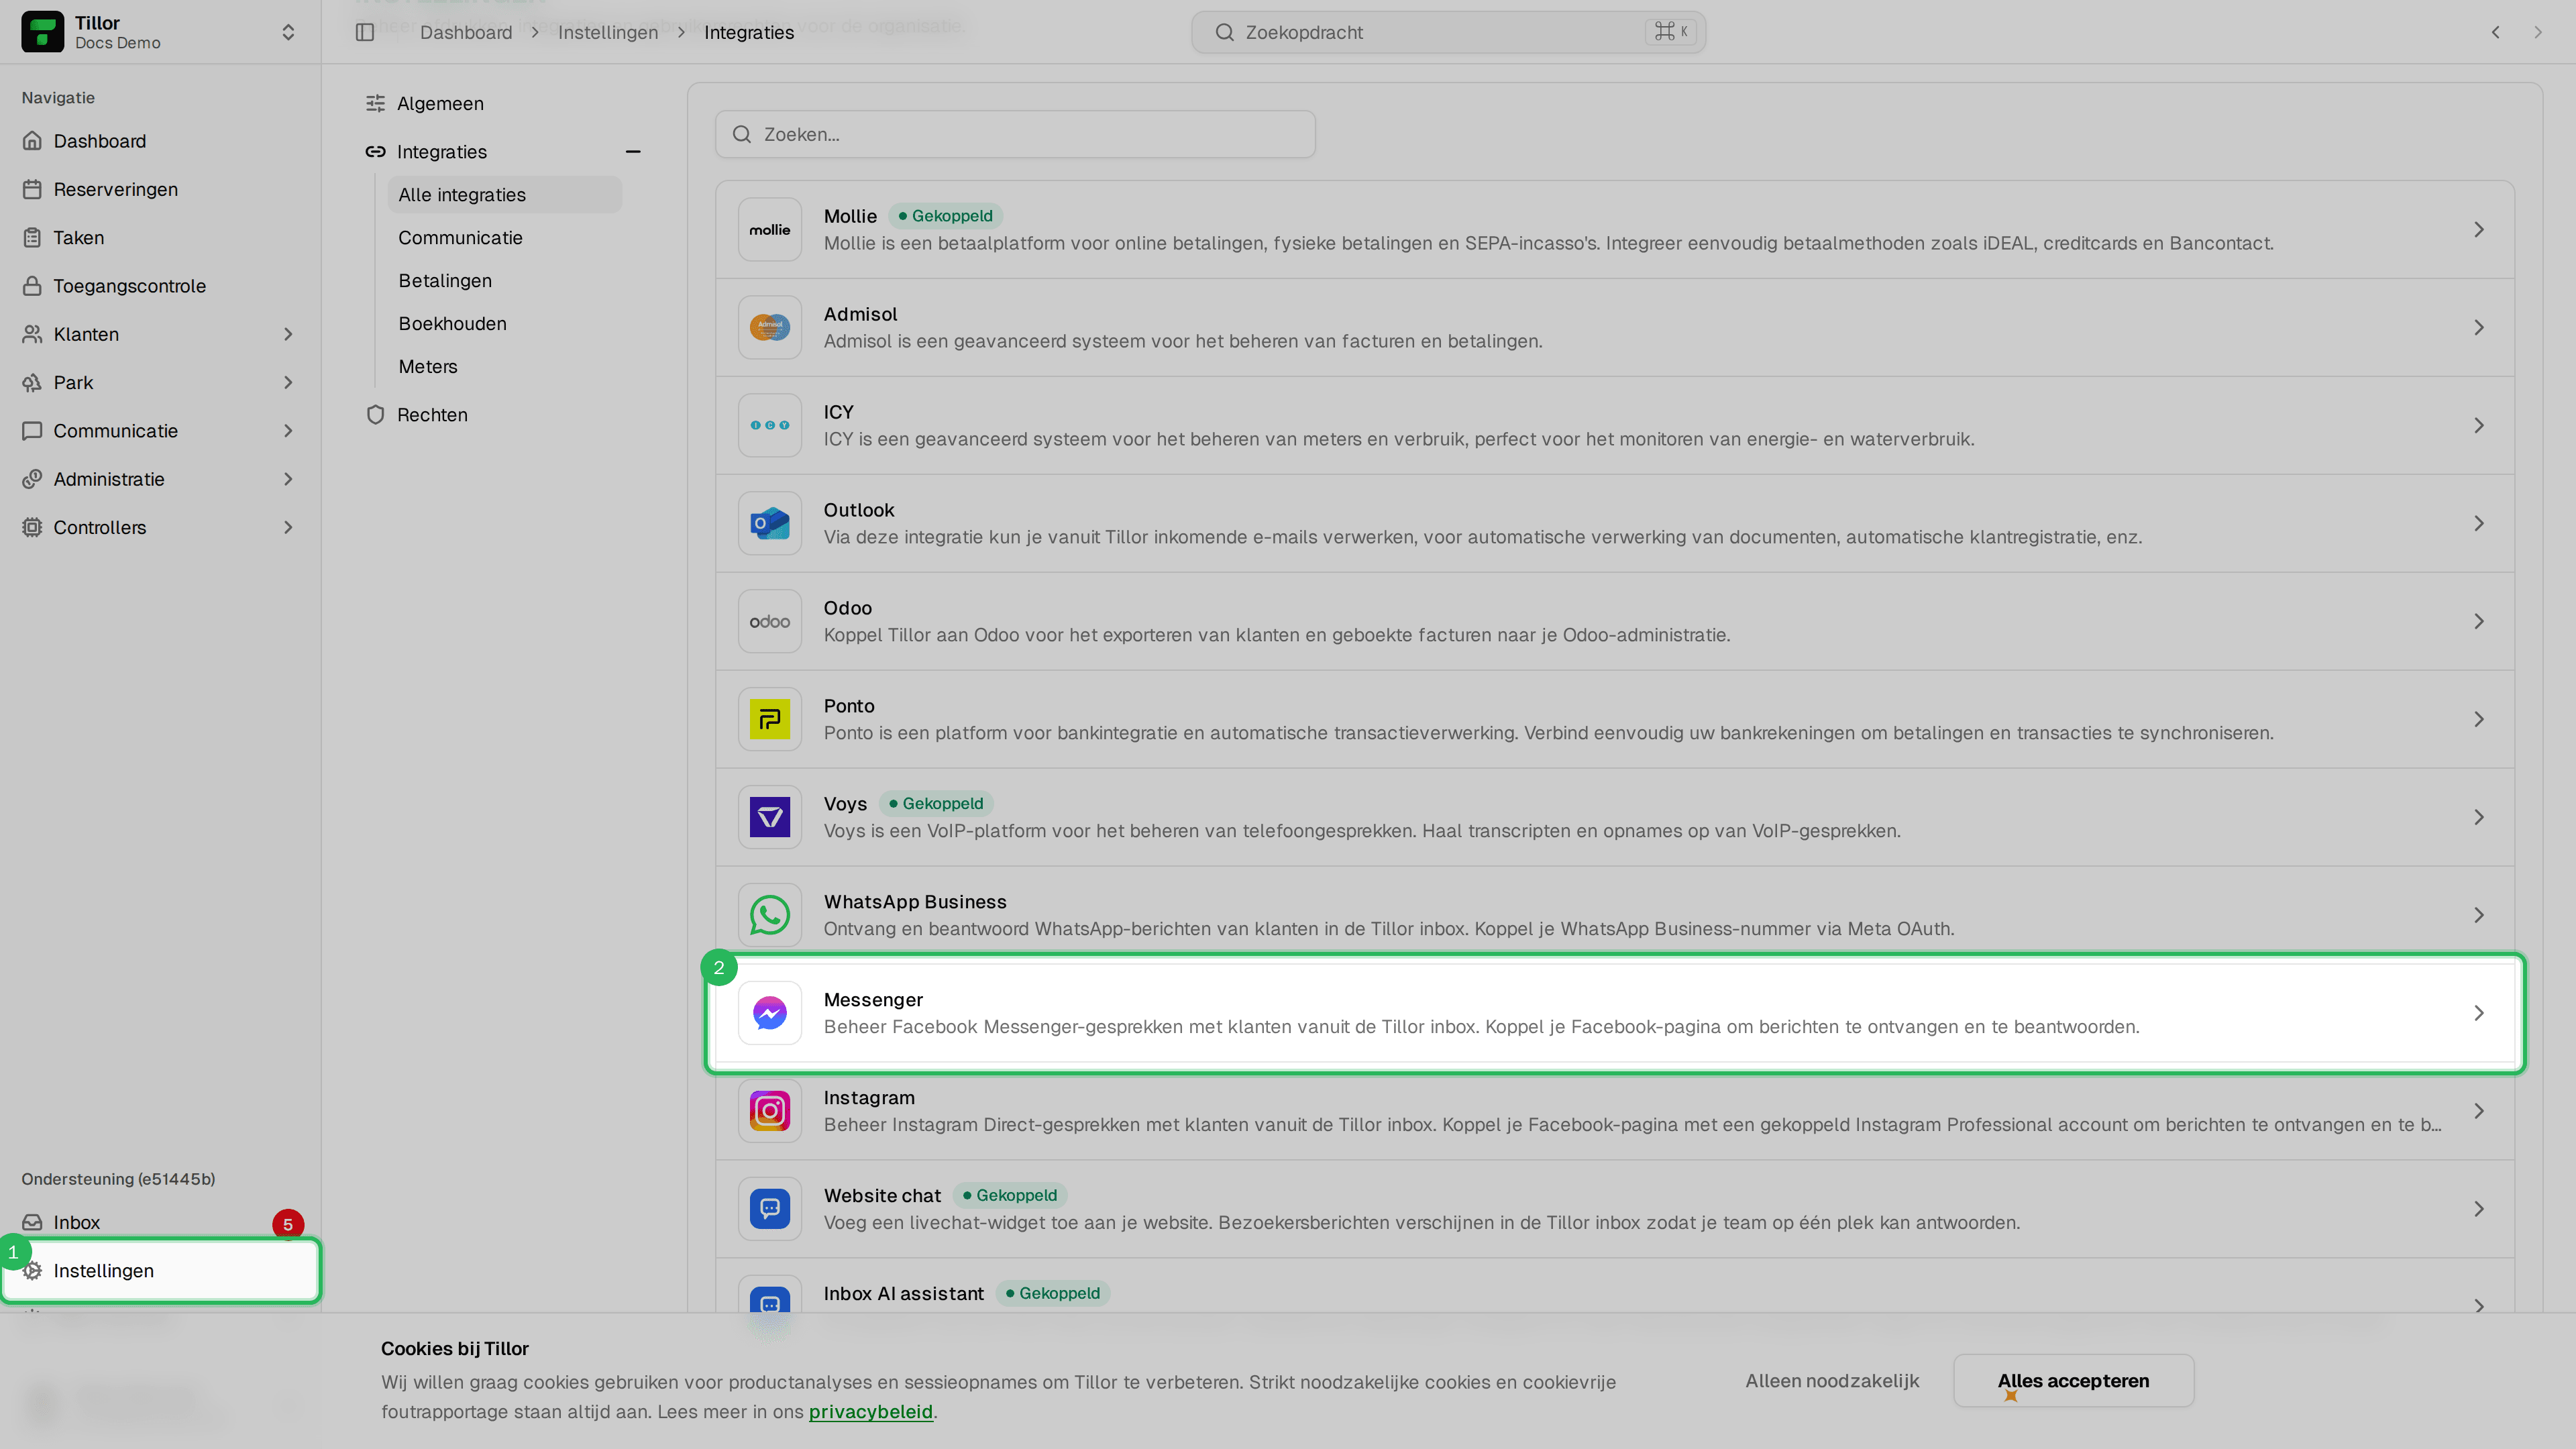Click the unread badge on Inbox
Image resolution: width=2576 pixels, height=1449 pixels.
click(288, 1224)
